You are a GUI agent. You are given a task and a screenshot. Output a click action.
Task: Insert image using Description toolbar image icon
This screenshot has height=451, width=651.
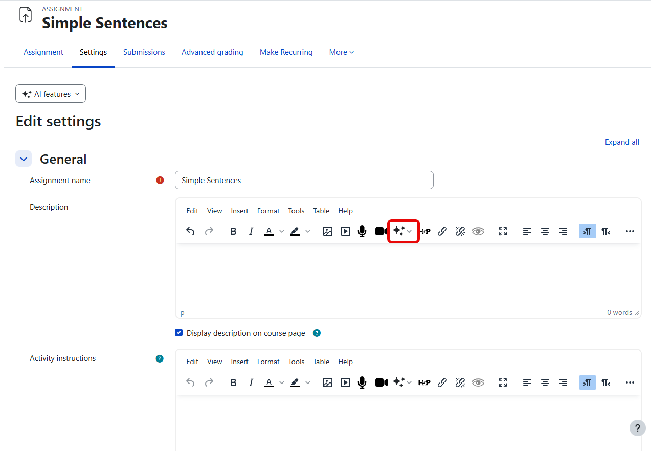(x=328, y=231)
